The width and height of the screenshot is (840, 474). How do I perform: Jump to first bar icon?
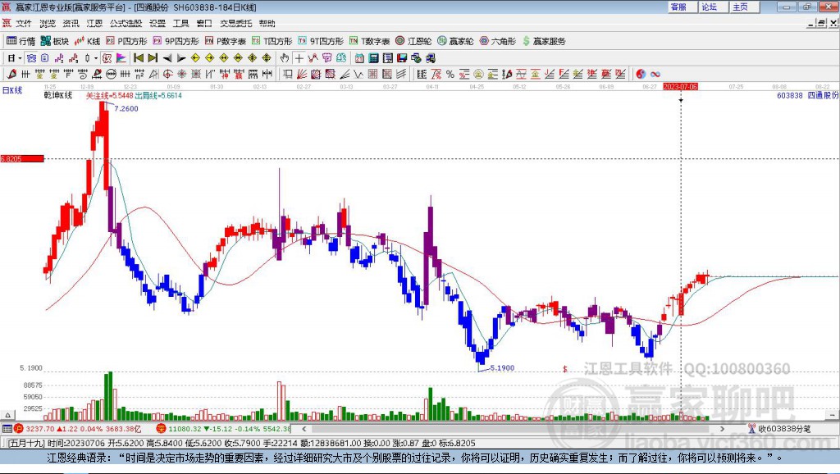tap(139, 58)
